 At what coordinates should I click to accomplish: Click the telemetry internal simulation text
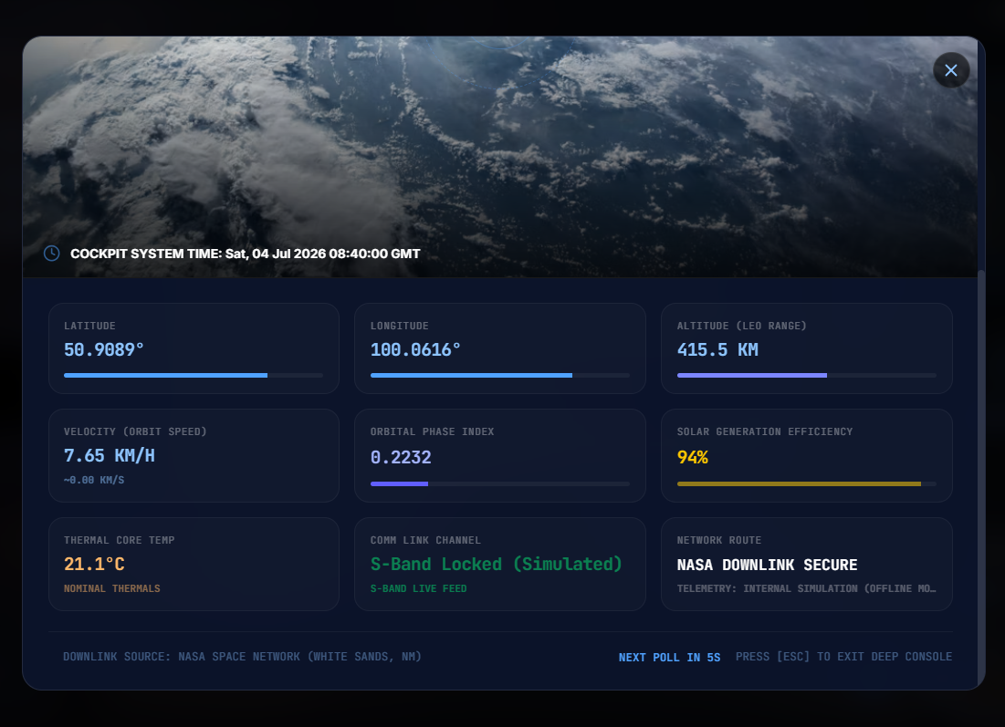click(806, 588)
